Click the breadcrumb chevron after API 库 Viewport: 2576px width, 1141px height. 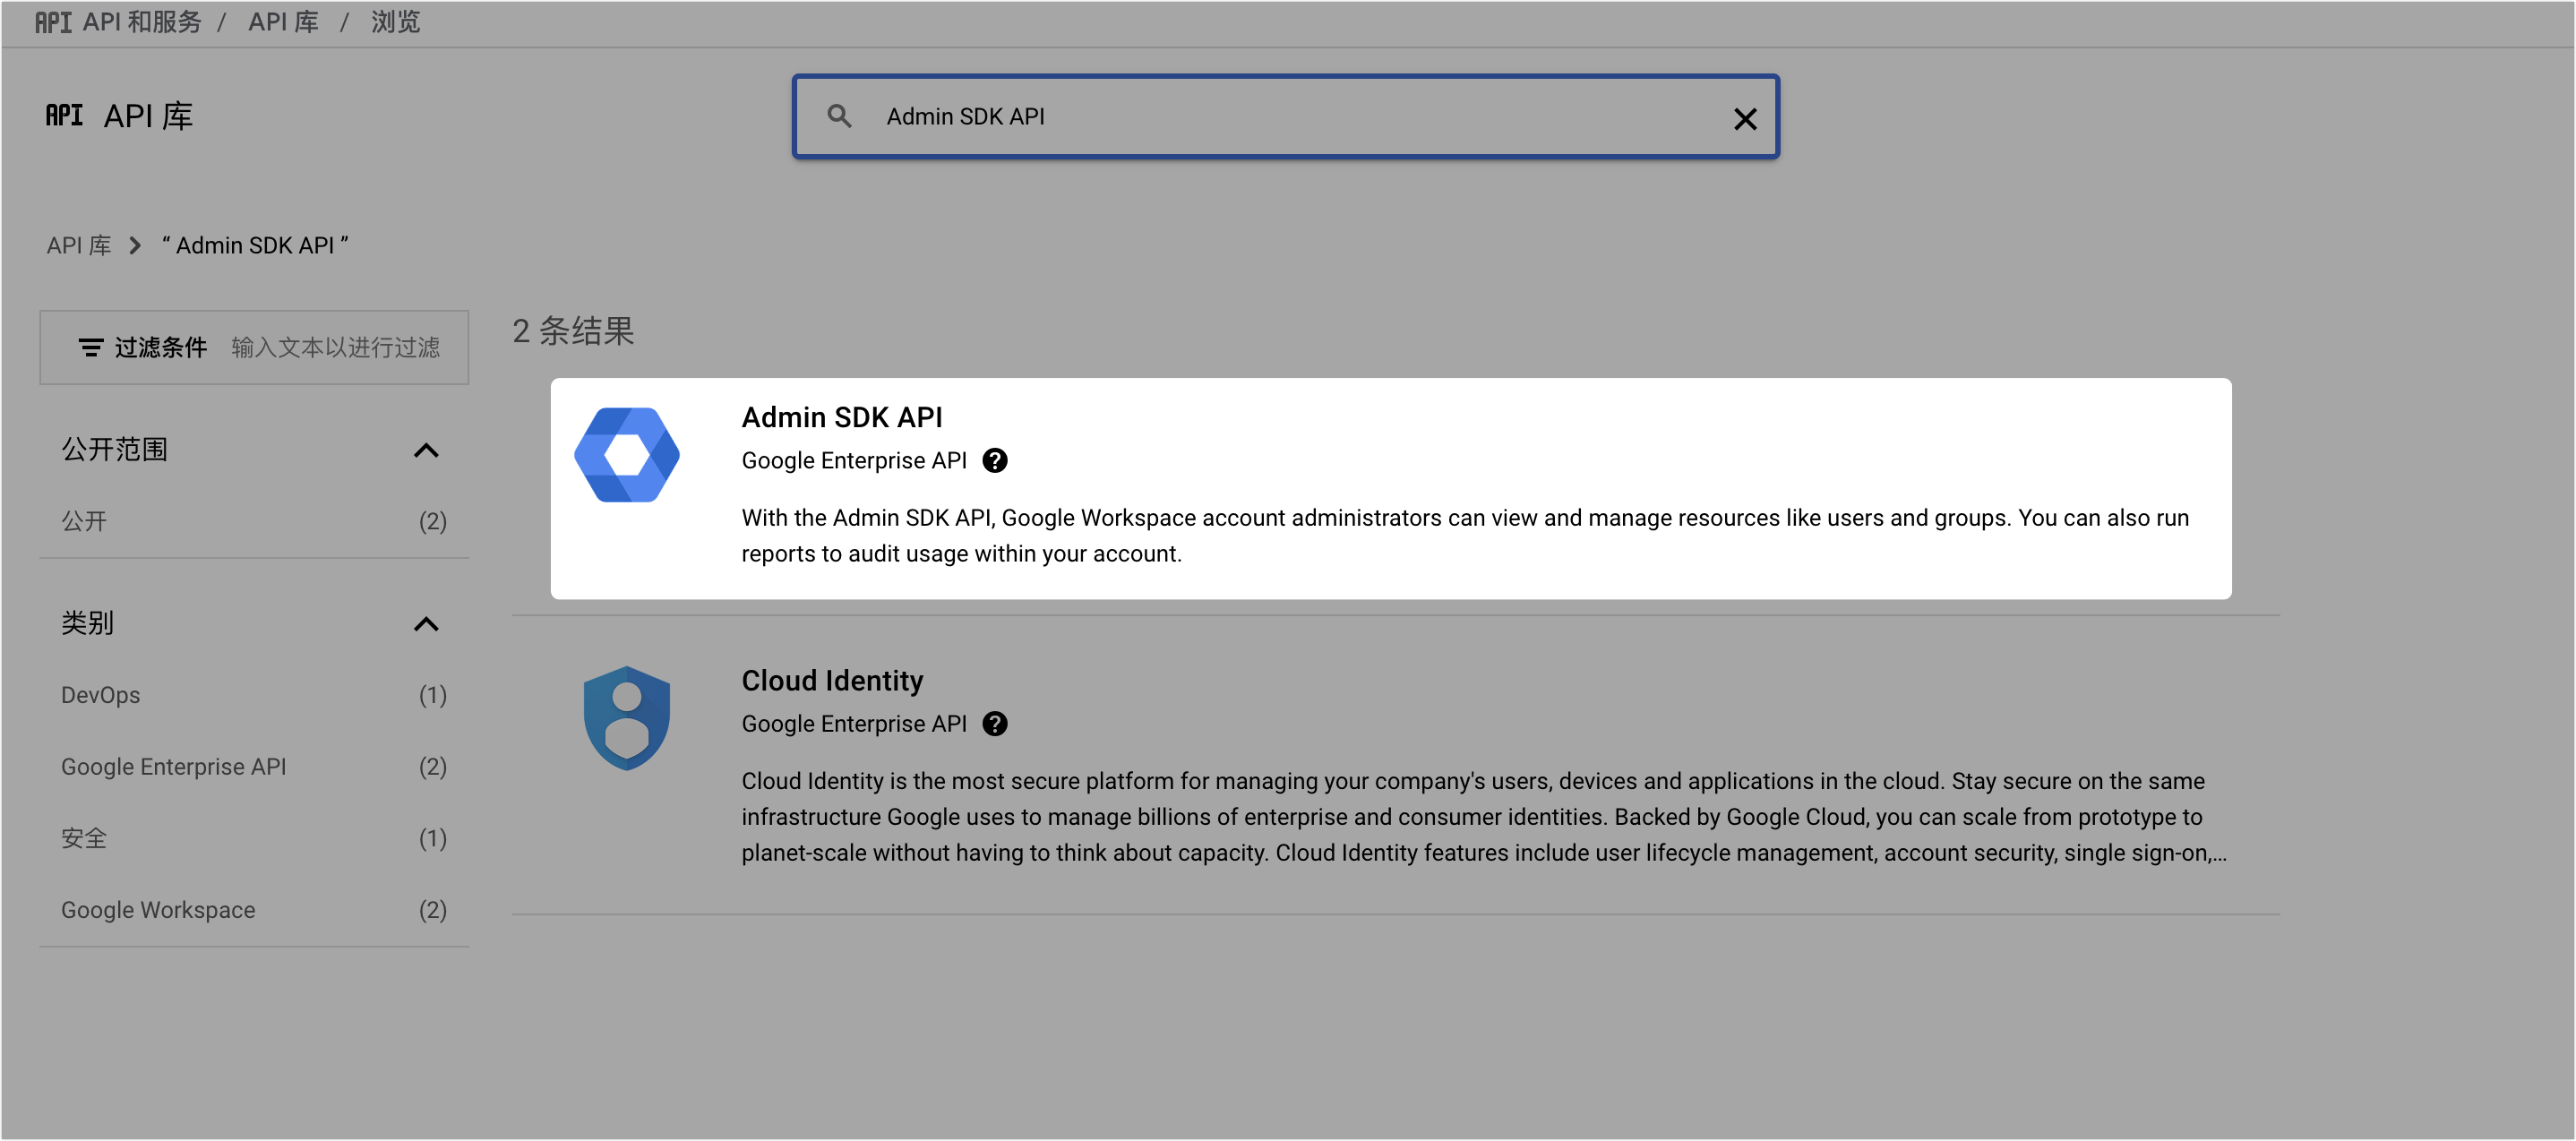click(x=135, y=245)
